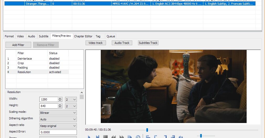Increase Height with the up stepper arrow

coord(60,105)
